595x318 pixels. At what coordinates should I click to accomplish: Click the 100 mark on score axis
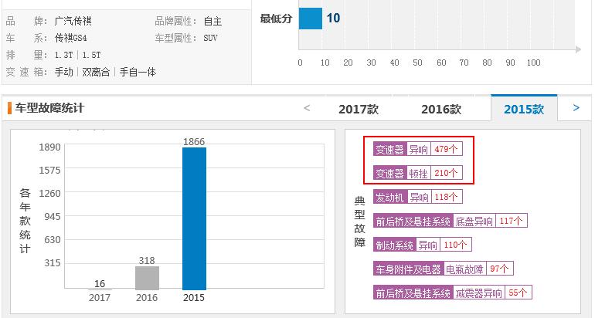[x=533, y=63]
